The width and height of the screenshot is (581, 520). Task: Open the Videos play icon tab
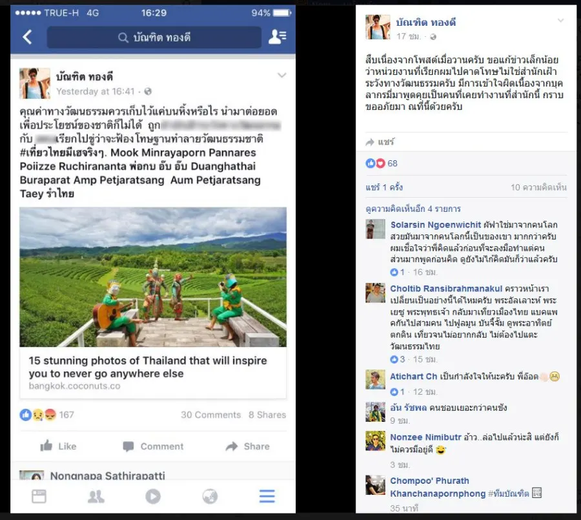153,496
